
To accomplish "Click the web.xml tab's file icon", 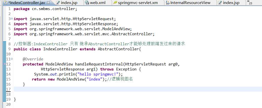I will [87, 3].
